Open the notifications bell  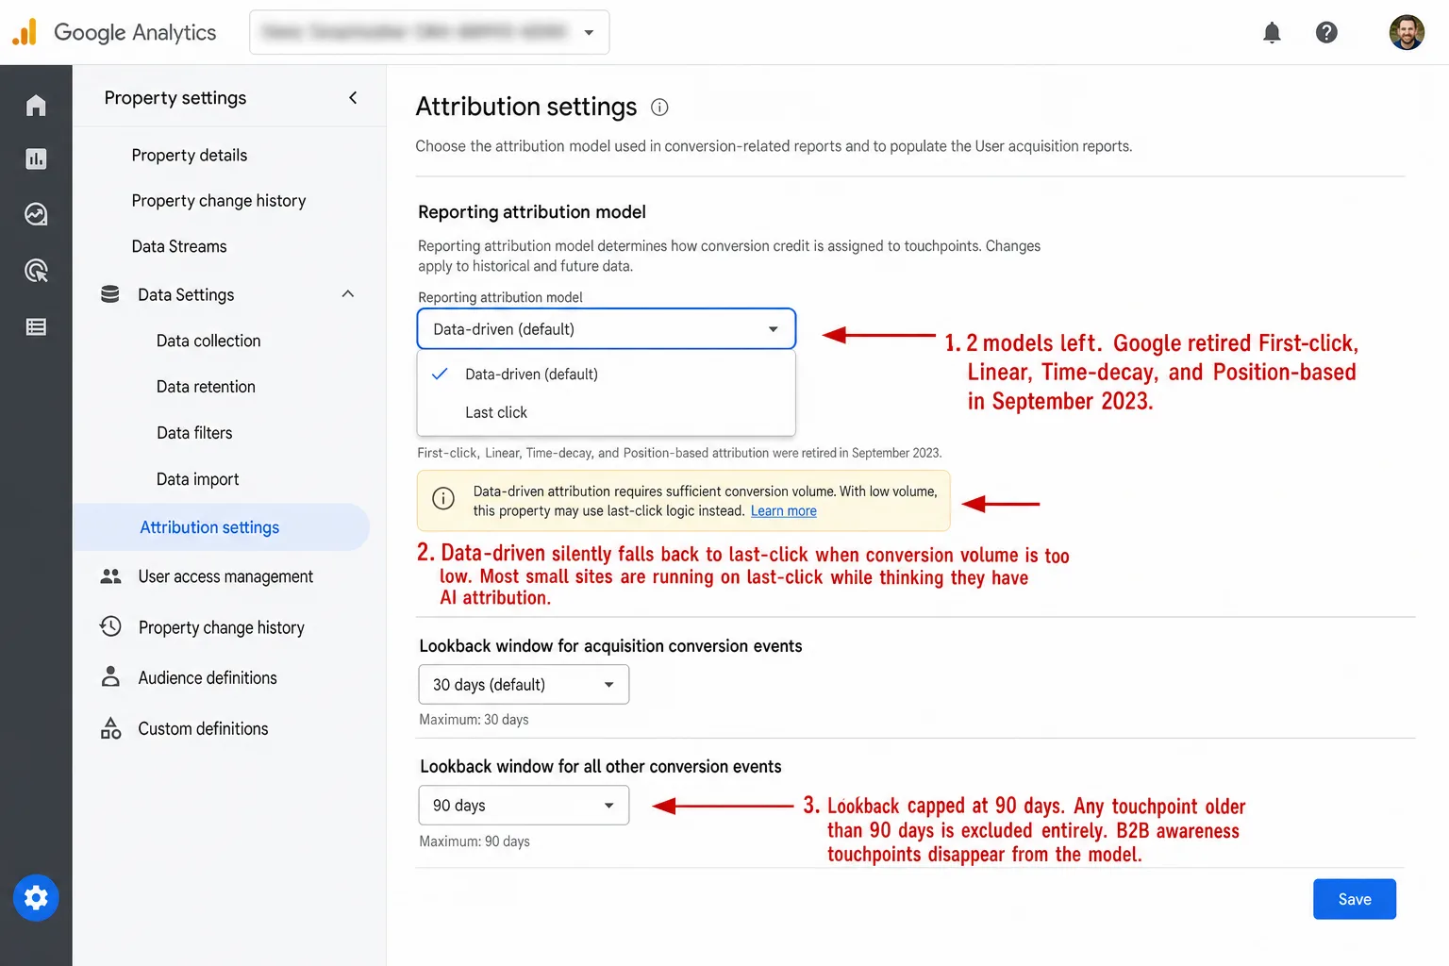point(1272,33)
